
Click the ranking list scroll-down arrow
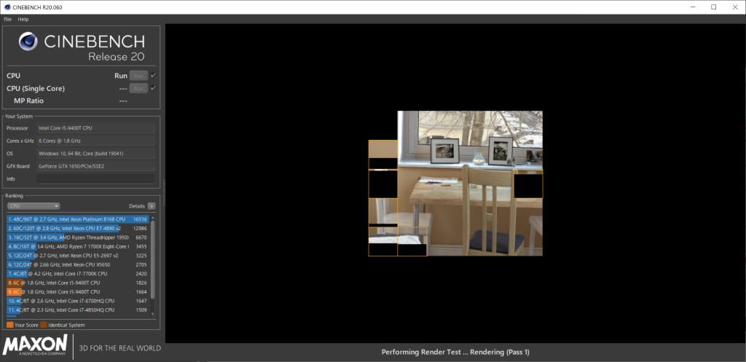pos(153,314)
